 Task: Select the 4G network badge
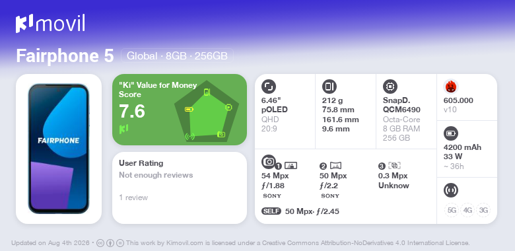(x=467, y=210)
